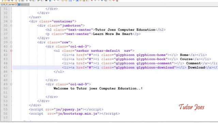Click the Course link text on line 43
Viewport: 218px width, 123px height.
click(x=186, y=59)
